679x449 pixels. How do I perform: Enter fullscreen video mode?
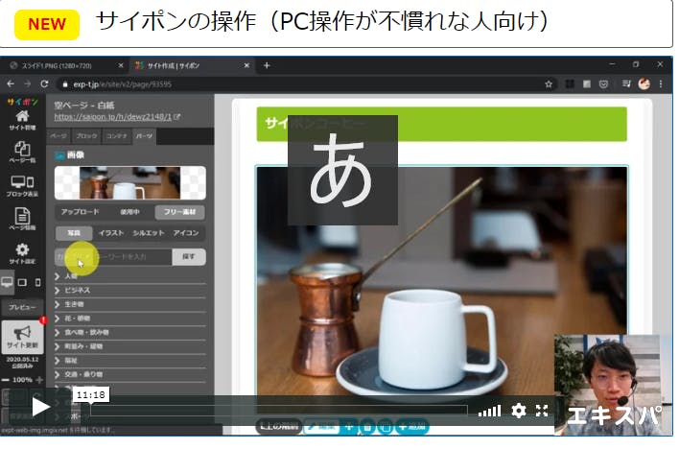click(x=542, y=411)
